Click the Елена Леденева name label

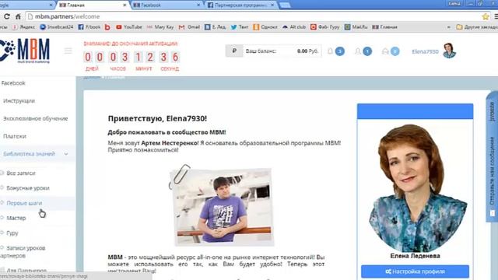[x=415, y=256]
